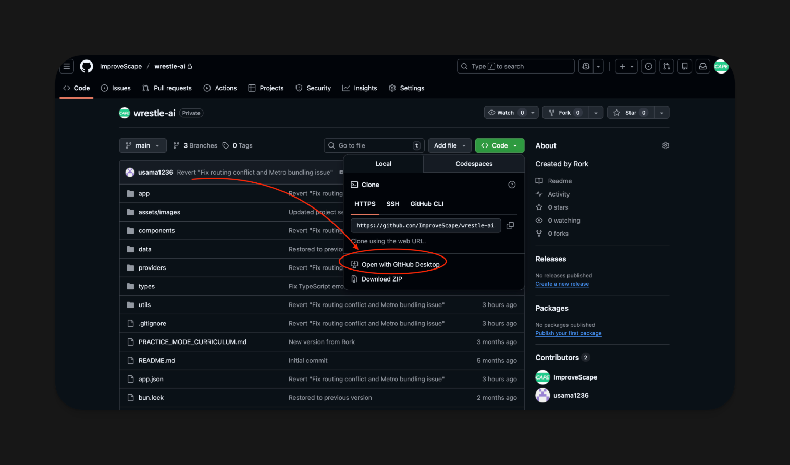Open the Actions tab
Screen dimensions: 790x465
220,88
